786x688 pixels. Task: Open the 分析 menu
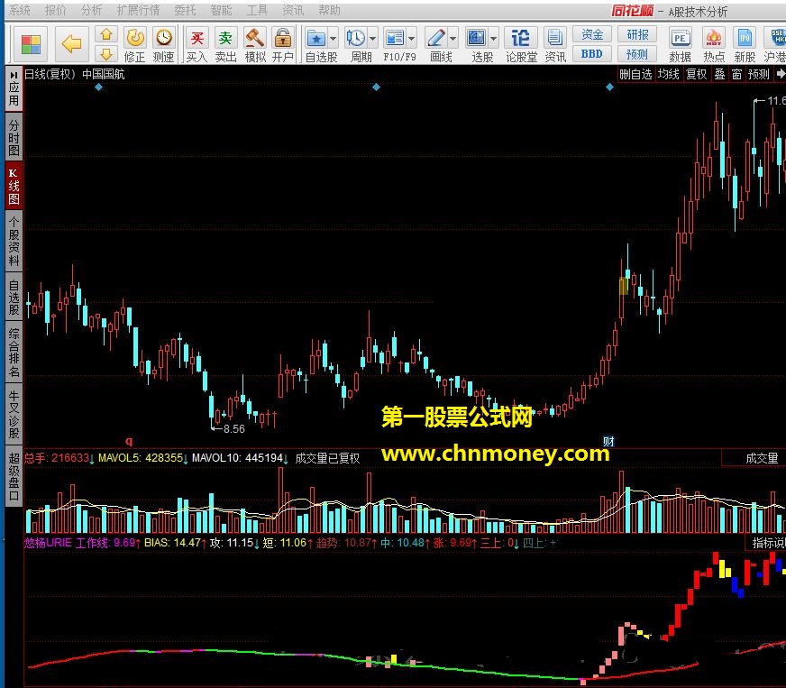[91, 10]
